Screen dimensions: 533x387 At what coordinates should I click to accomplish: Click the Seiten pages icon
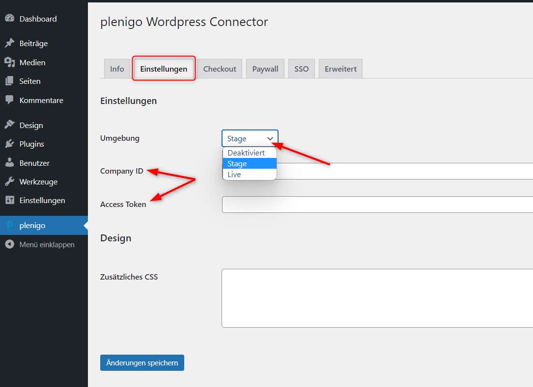[x=9, y=81]
